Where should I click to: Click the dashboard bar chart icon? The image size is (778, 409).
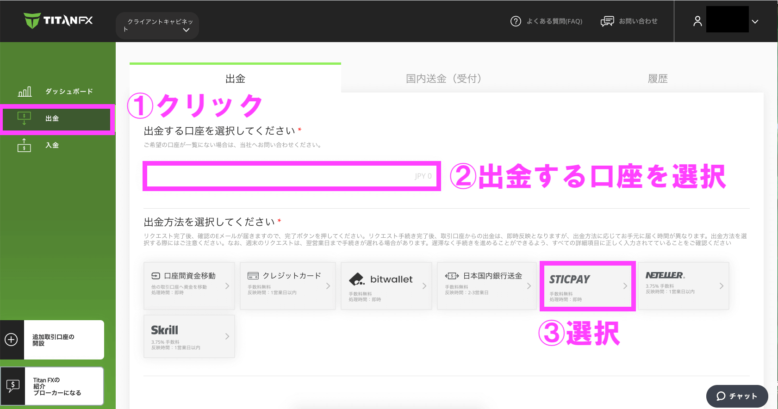(x=25, y=92)
